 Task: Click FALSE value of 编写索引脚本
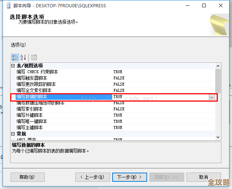point(119,109)
